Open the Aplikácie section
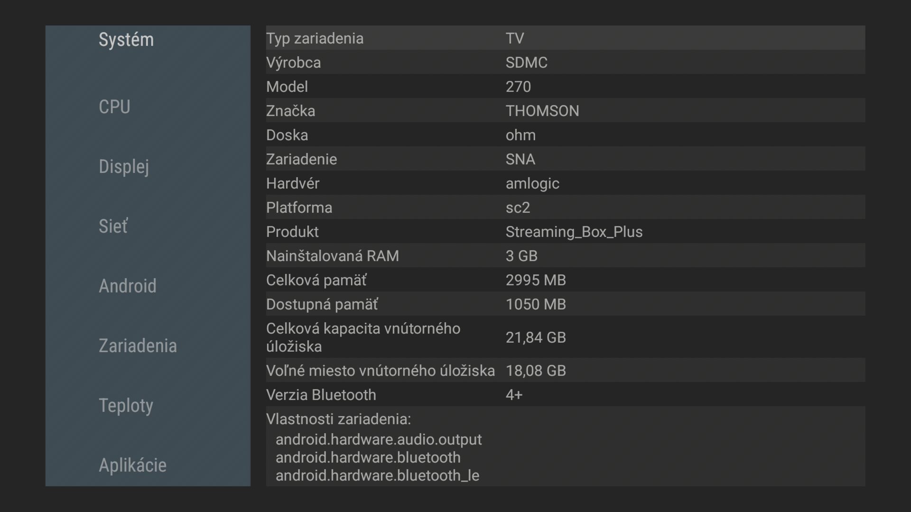 click(x=132, y=465)
